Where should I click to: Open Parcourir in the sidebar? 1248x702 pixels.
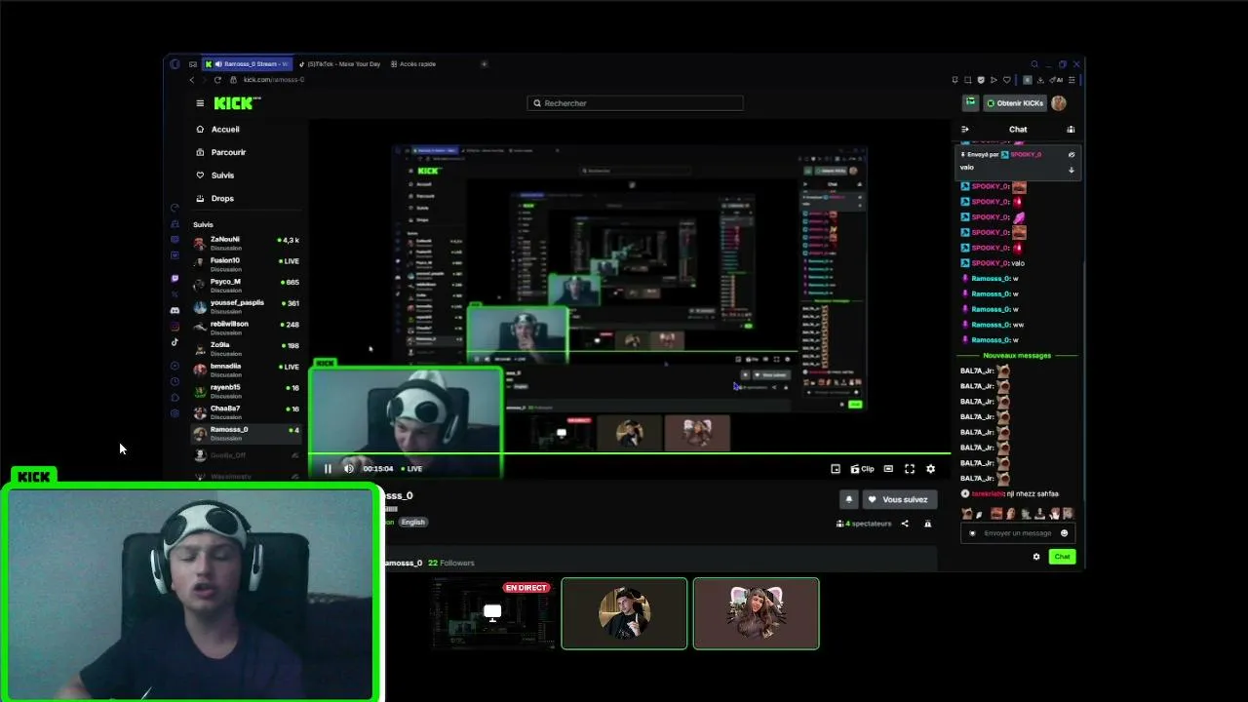pos(221,152)
